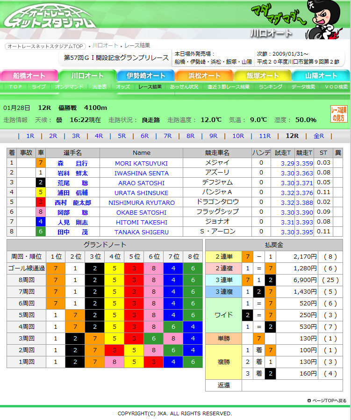
Task: Open rider 浦田 信輔 profile link
Action: point(72,193)
